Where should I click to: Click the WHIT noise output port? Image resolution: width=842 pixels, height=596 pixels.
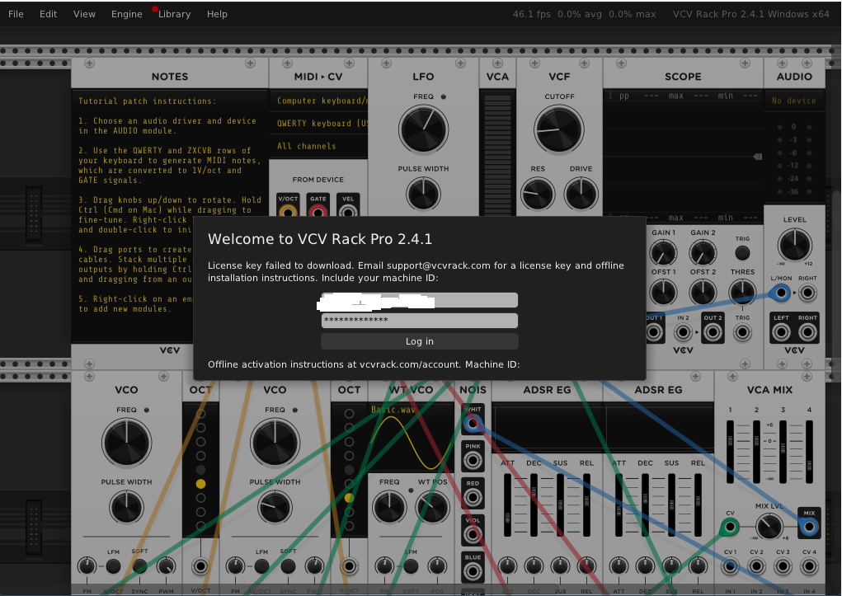(473, 424)
